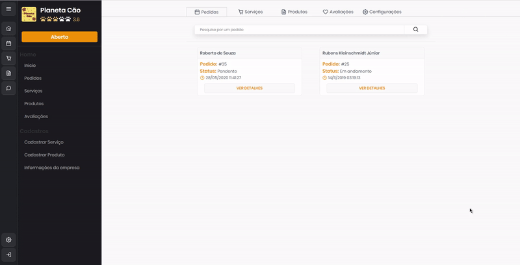Open Produtos in the sidebar menu
This screenshot has height=265, width=520.
pyautogui.click(x=34, y=104)
